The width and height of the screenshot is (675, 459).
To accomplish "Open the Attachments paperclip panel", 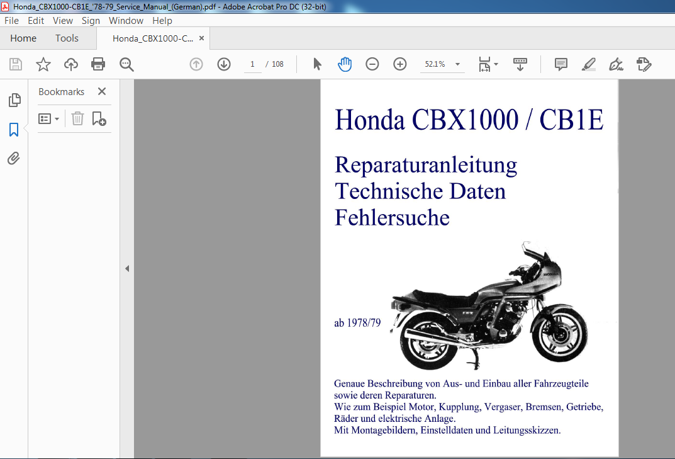I will pyautogui.click(x=14, y=158).
